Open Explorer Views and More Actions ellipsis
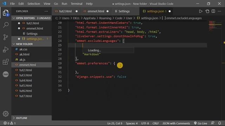The image size is (225, 126). pyautogui.click(x=46, y=11)
